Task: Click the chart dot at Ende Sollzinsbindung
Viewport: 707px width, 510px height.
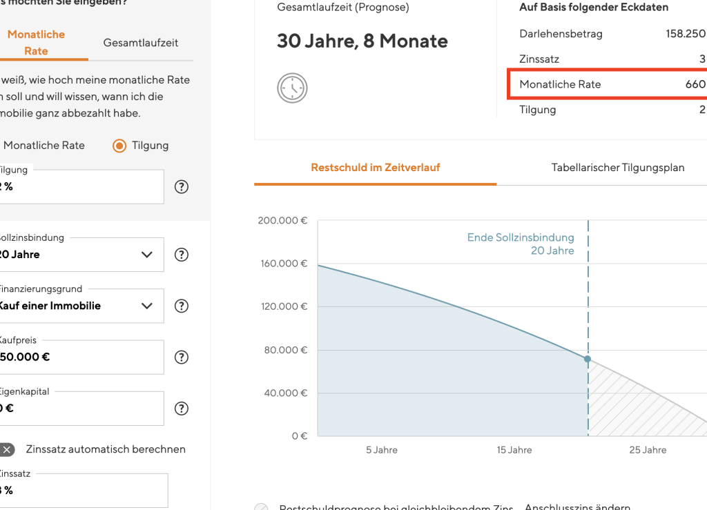Action: (588, 359)
